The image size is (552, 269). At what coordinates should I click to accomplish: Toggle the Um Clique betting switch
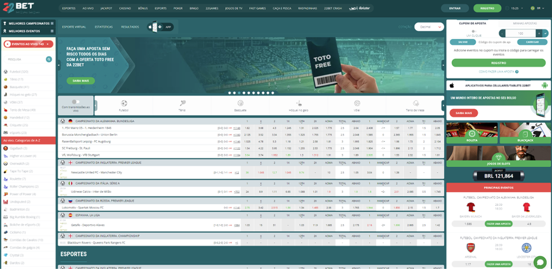(474, 31)
